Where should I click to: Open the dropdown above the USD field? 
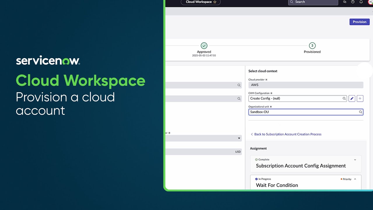click(239, 138)
